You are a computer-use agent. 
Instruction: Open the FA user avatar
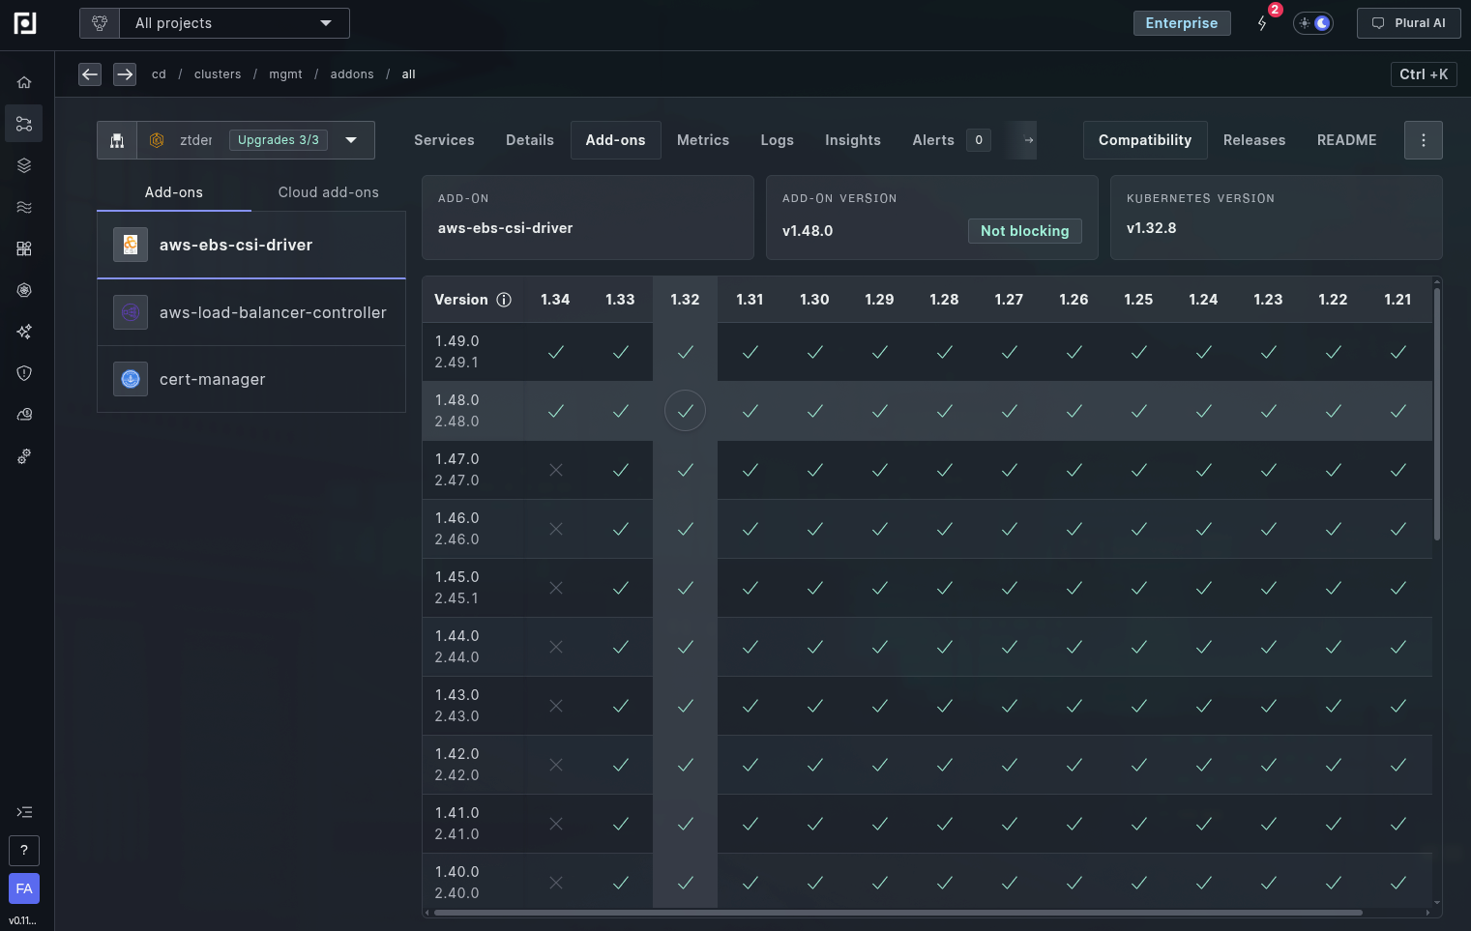[24, 888]
